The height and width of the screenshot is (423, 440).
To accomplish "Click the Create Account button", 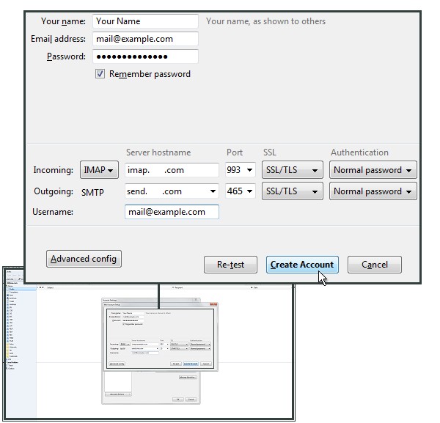I will click(x=302, y=265).
